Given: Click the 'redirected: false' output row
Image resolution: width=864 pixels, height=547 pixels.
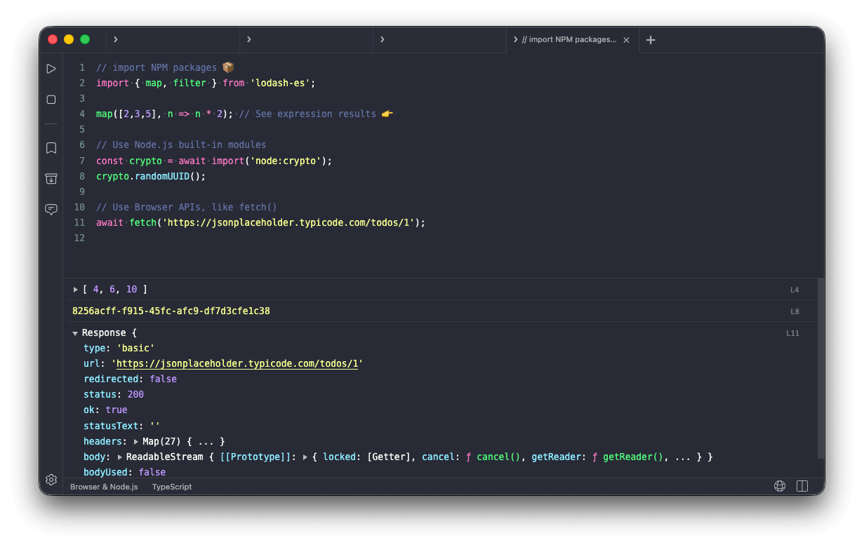Looking at the screenshot, I should pyautogui.click(x=130, y=379).
